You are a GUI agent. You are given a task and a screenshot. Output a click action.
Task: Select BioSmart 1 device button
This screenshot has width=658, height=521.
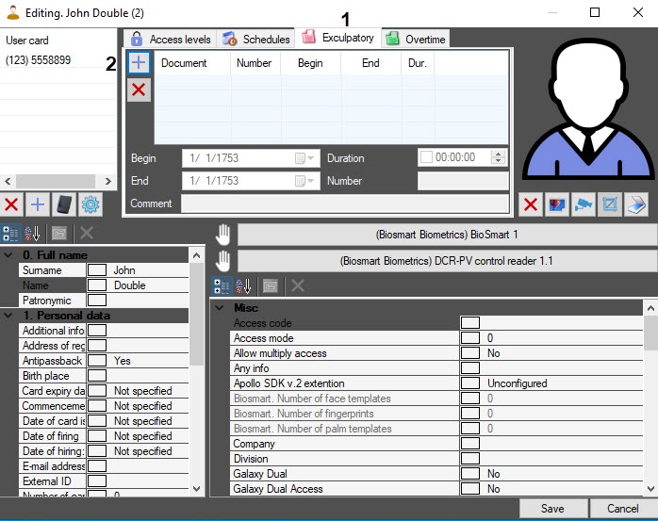click(x=447, y=235)
